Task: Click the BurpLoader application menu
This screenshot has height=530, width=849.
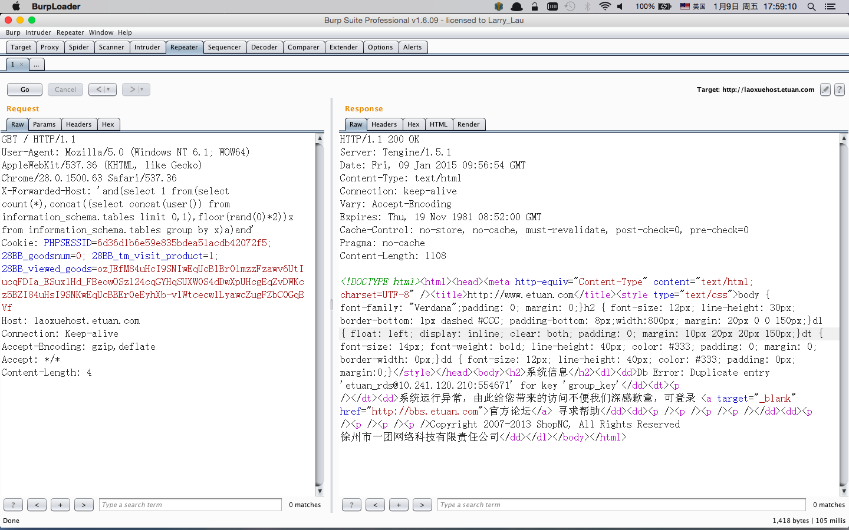Action: pyautogui.click(x=56, y=6)
